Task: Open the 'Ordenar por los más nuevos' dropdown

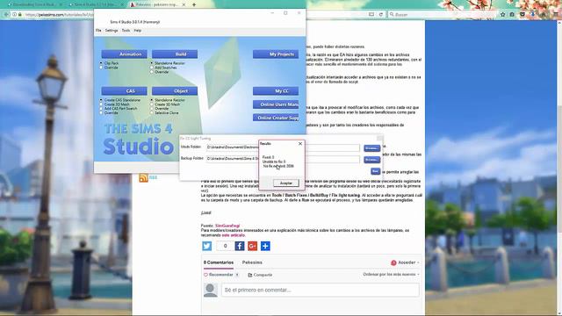Action: click(391, 275)
